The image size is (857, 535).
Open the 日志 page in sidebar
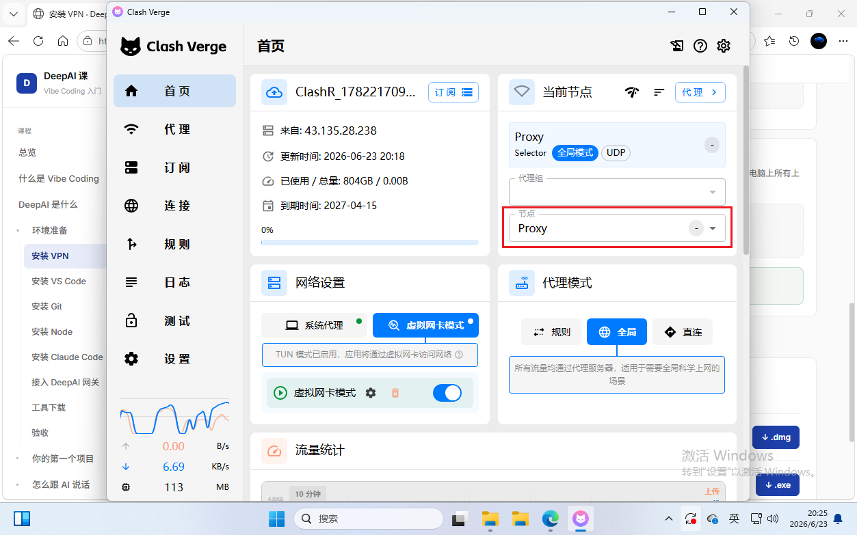point(174,282)
